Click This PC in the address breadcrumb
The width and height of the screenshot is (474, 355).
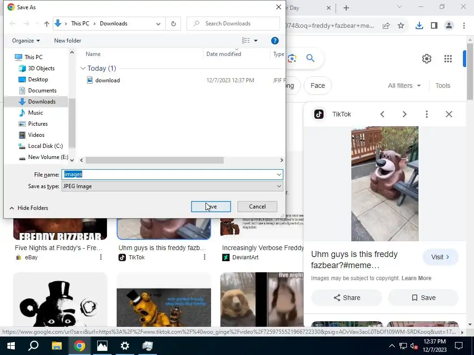80,24
